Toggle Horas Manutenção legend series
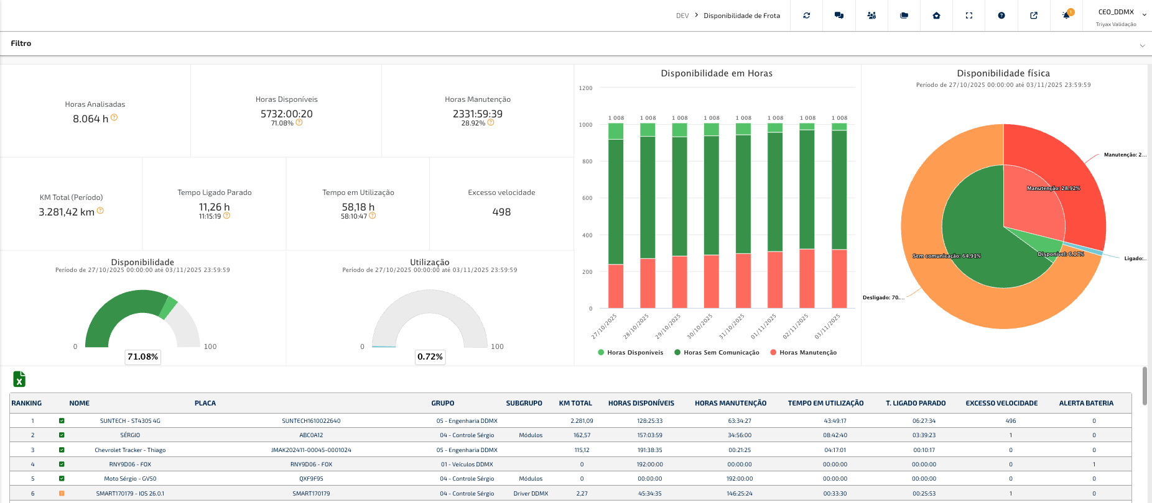Viewport: 1152px width, 503px height. 803,353
